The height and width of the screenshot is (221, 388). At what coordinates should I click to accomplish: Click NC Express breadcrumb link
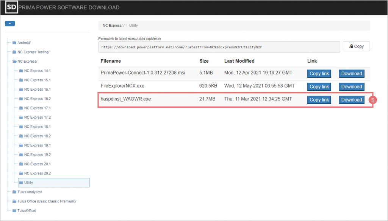[111, 26]
